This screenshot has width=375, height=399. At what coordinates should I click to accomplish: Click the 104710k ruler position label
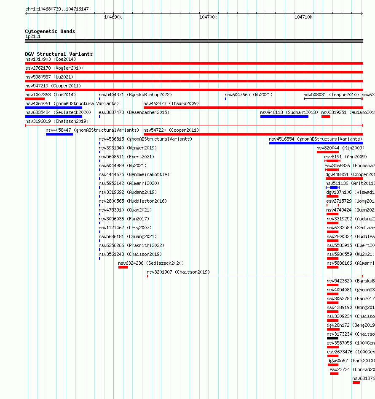point(303,17)
